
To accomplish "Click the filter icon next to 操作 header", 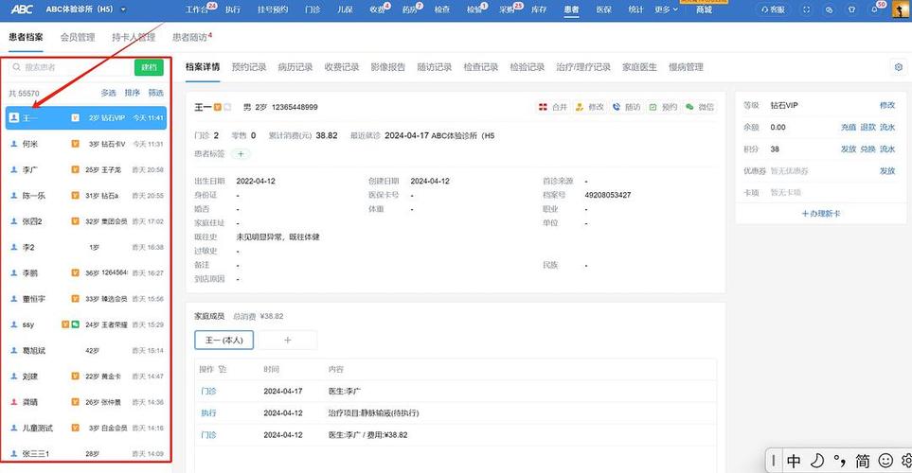I will (x=223, y=369).
